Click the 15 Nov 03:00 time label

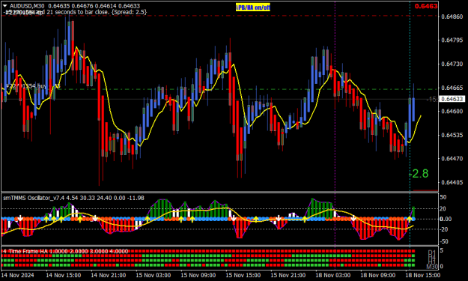[154, 275]
